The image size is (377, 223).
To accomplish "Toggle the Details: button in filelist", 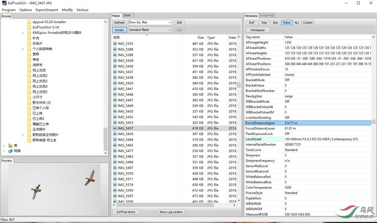I will 119,30.
